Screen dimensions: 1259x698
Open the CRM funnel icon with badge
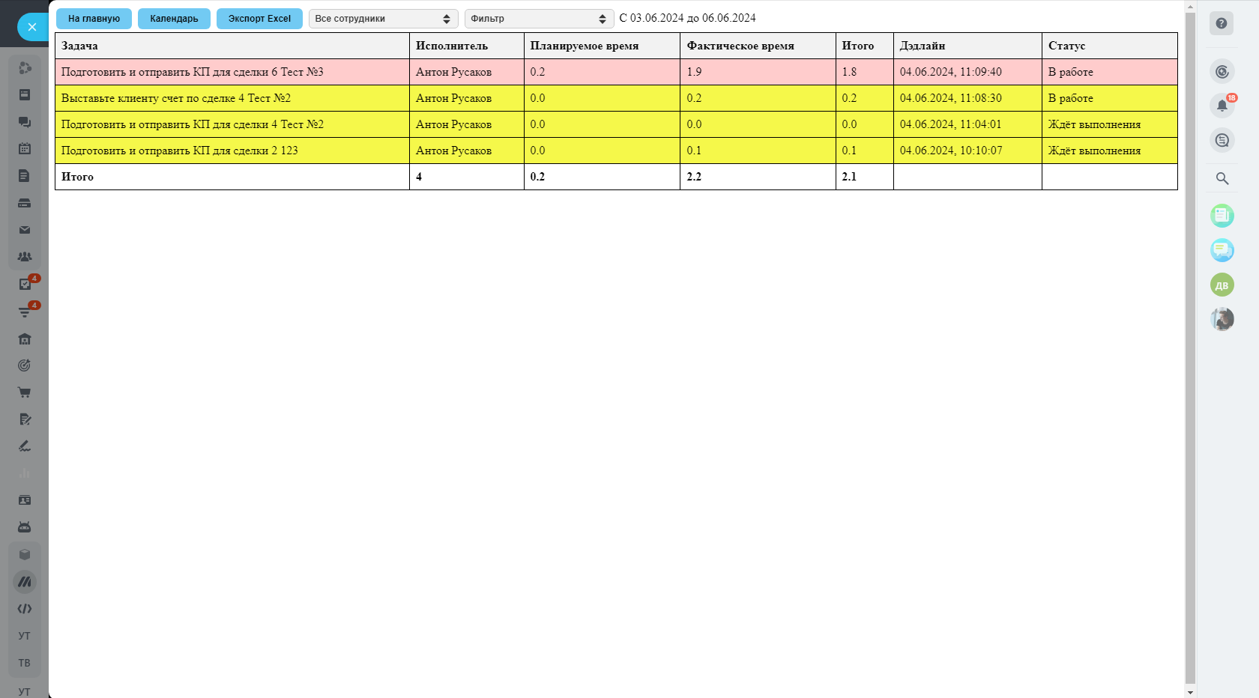[x=25, y=312]
